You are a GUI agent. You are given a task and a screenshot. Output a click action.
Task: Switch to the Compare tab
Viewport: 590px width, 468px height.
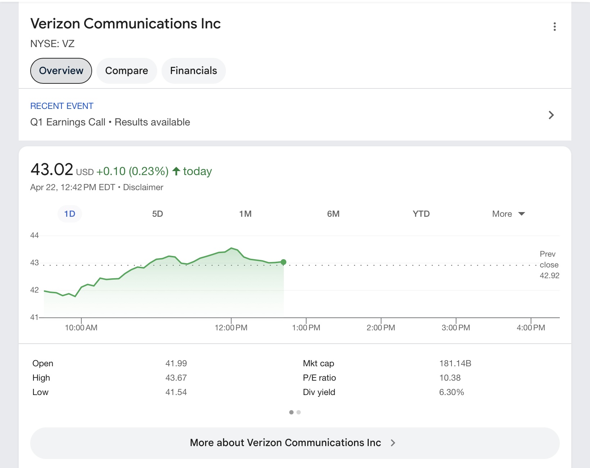(x=127, y=71)
